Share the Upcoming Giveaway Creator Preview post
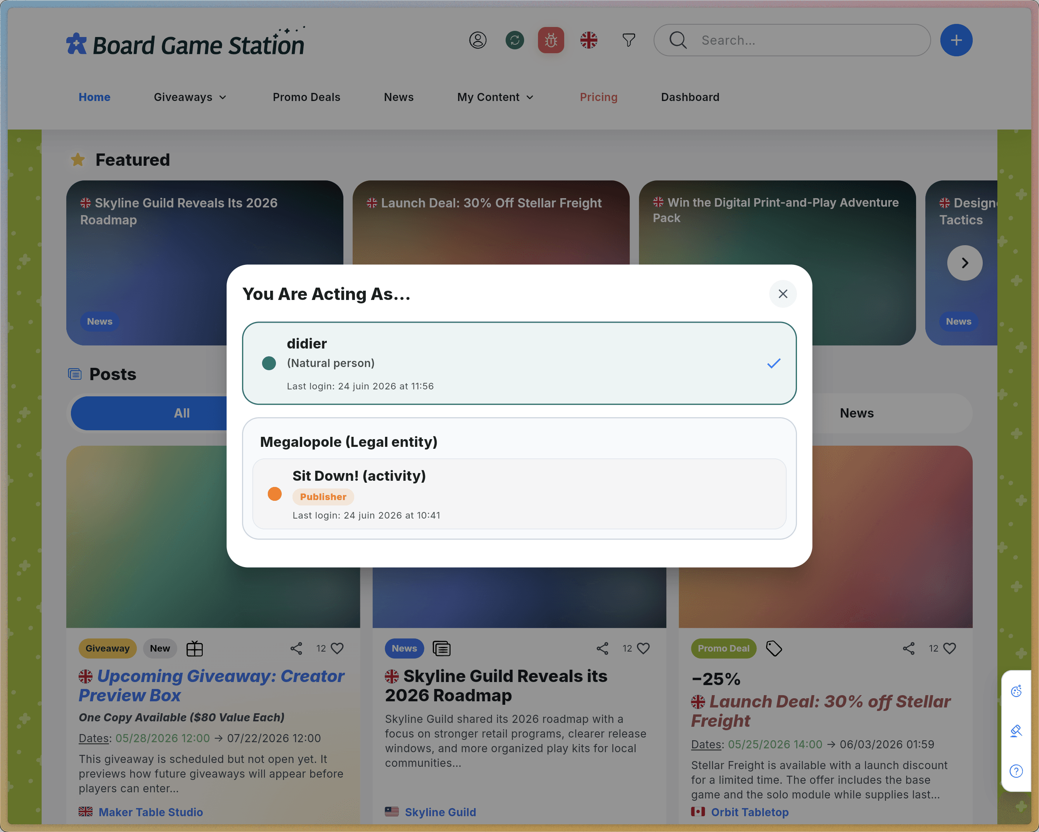Image resolution: width=1039 pixels, height=832 pixels. (x=296, y=648)
